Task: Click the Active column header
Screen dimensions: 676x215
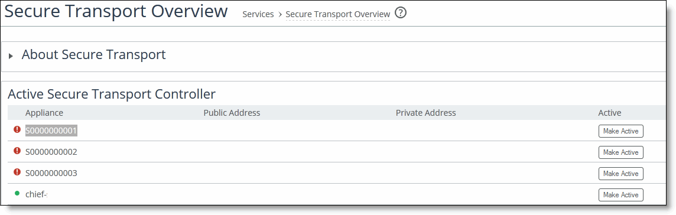Action: (610, 113)
